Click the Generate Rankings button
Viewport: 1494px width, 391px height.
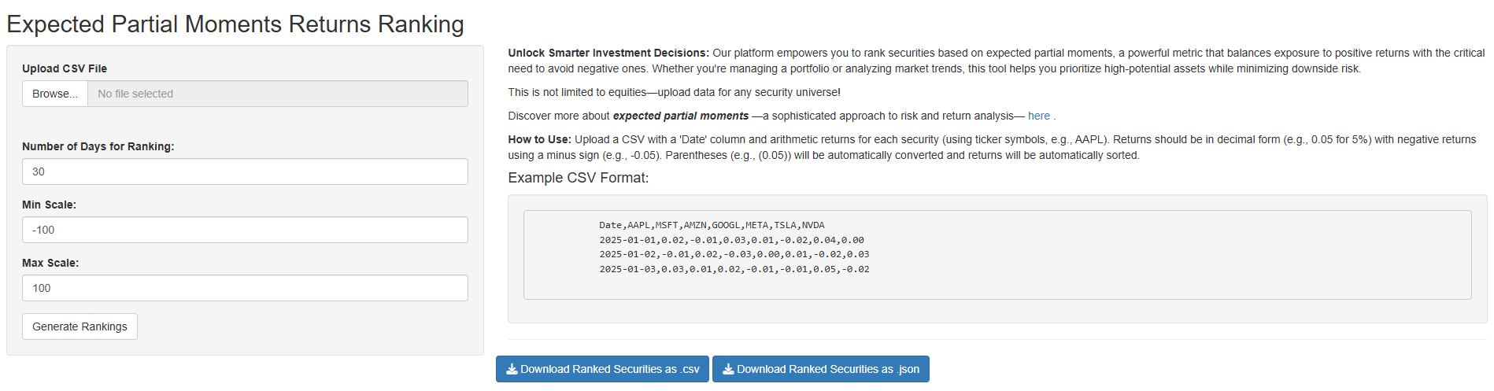(x=80, y=326)
